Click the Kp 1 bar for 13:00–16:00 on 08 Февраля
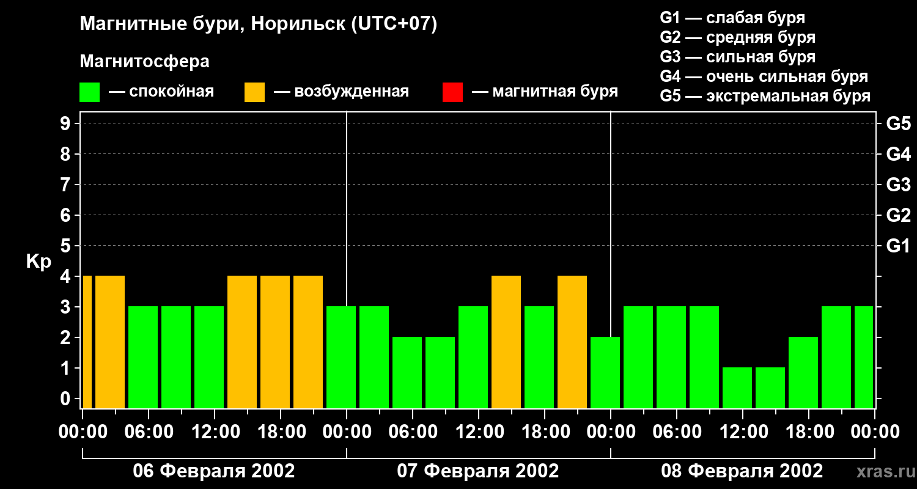 (x=770, y=388)
